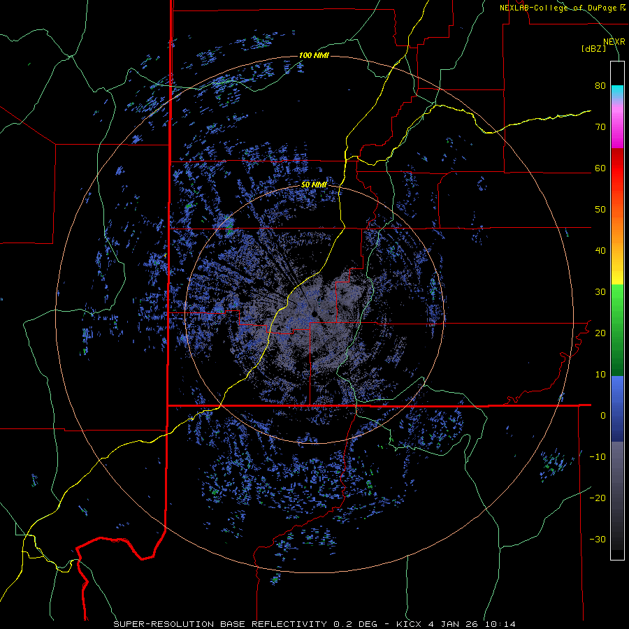Viewport: 629px width, 629px height.
Task: Click the 70 value on the dBZ scale
Action: click(x=600, y=127)
